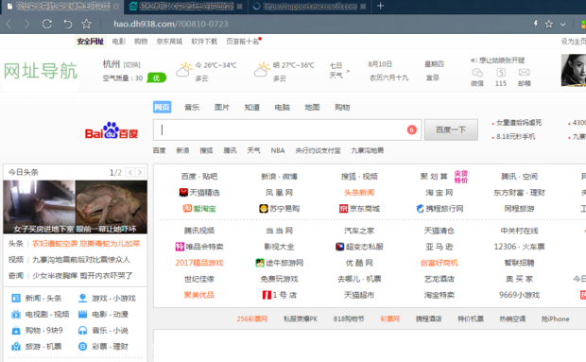
Task: Click the undo/restore icon in toolbar
Action: [67, 25]
